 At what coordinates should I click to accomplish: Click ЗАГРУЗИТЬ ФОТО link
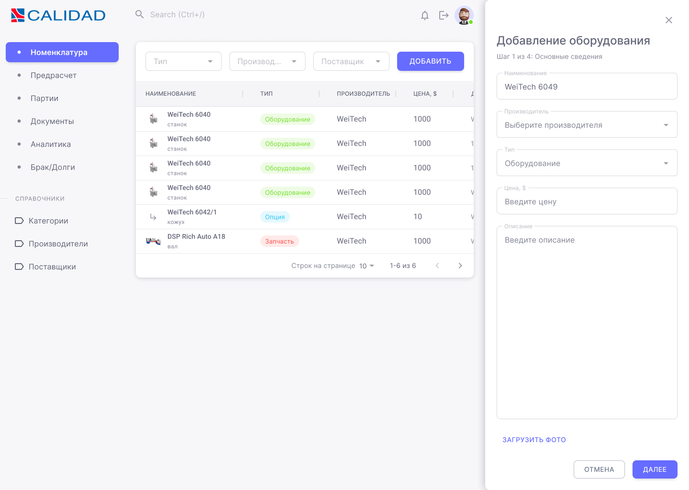(x=534, y=440)
